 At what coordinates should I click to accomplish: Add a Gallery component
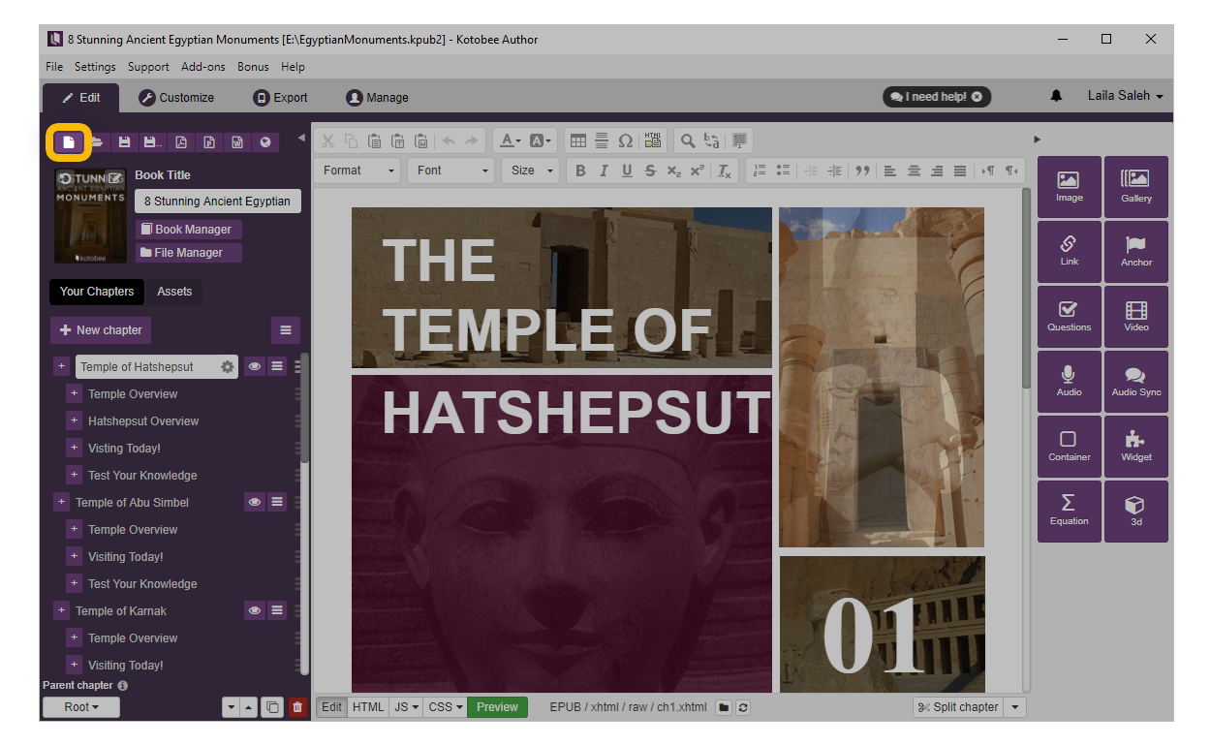point(1135,187)
